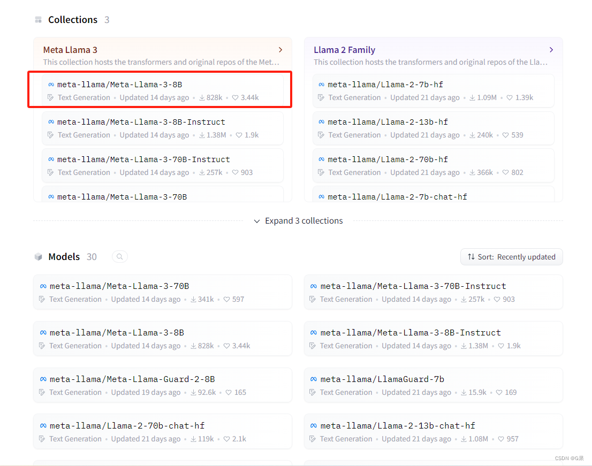The height and width of the screenshot is (466, 592).
Task: Click the heart icon on the Meta-Llama-Guard-2-8B card
Action: coord(229,392)
